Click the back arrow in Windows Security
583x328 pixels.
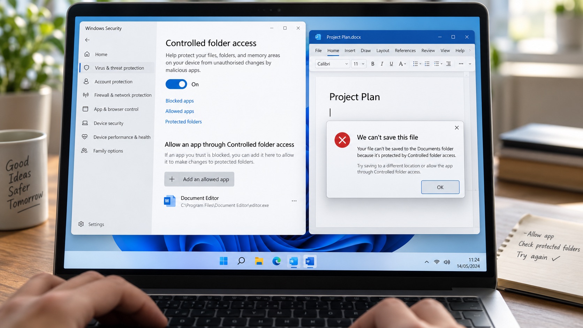pos(87,40)
